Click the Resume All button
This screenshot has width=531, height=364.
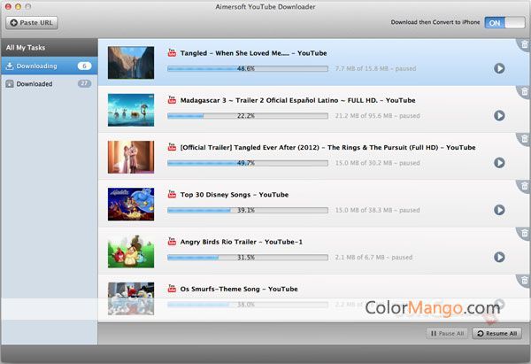(497, 334)
